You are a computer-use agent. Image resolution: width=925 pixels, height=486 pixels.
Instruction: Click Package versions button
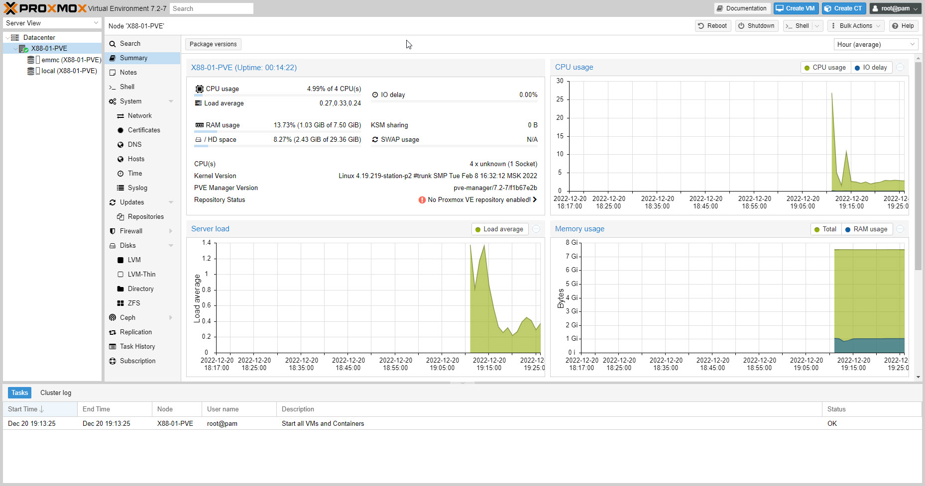[213, 44]
